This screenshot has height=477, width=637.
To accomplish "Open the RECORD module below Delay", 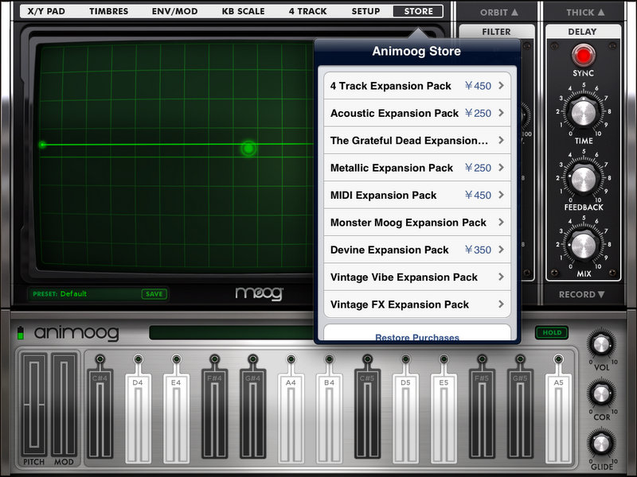I will pyautogui.click(x=582, y=294).
